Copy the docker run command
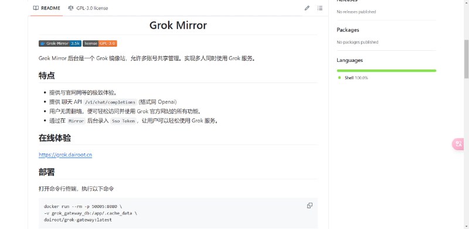The image size is (469, 229). (x=310, y=206)
